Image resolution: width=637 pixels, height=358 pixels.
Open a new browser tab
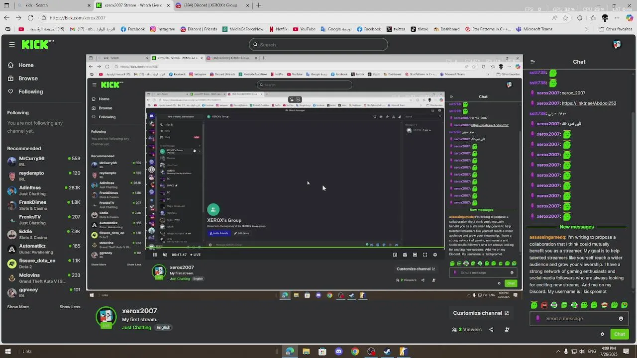click(258, 5)
